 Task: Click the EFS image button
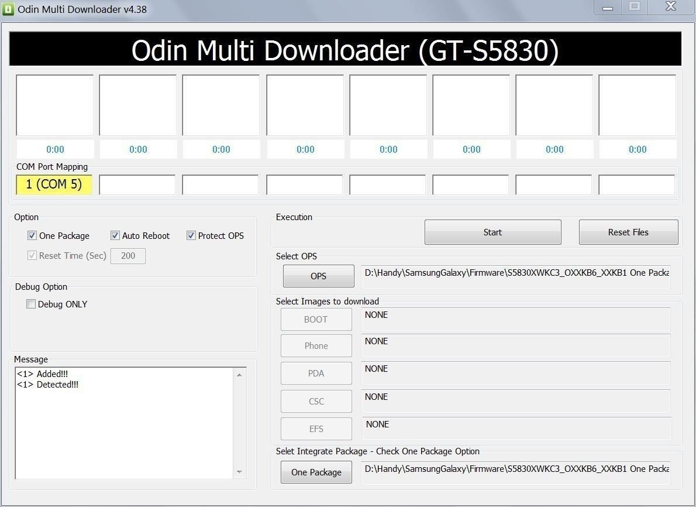[x=316, y=429]
